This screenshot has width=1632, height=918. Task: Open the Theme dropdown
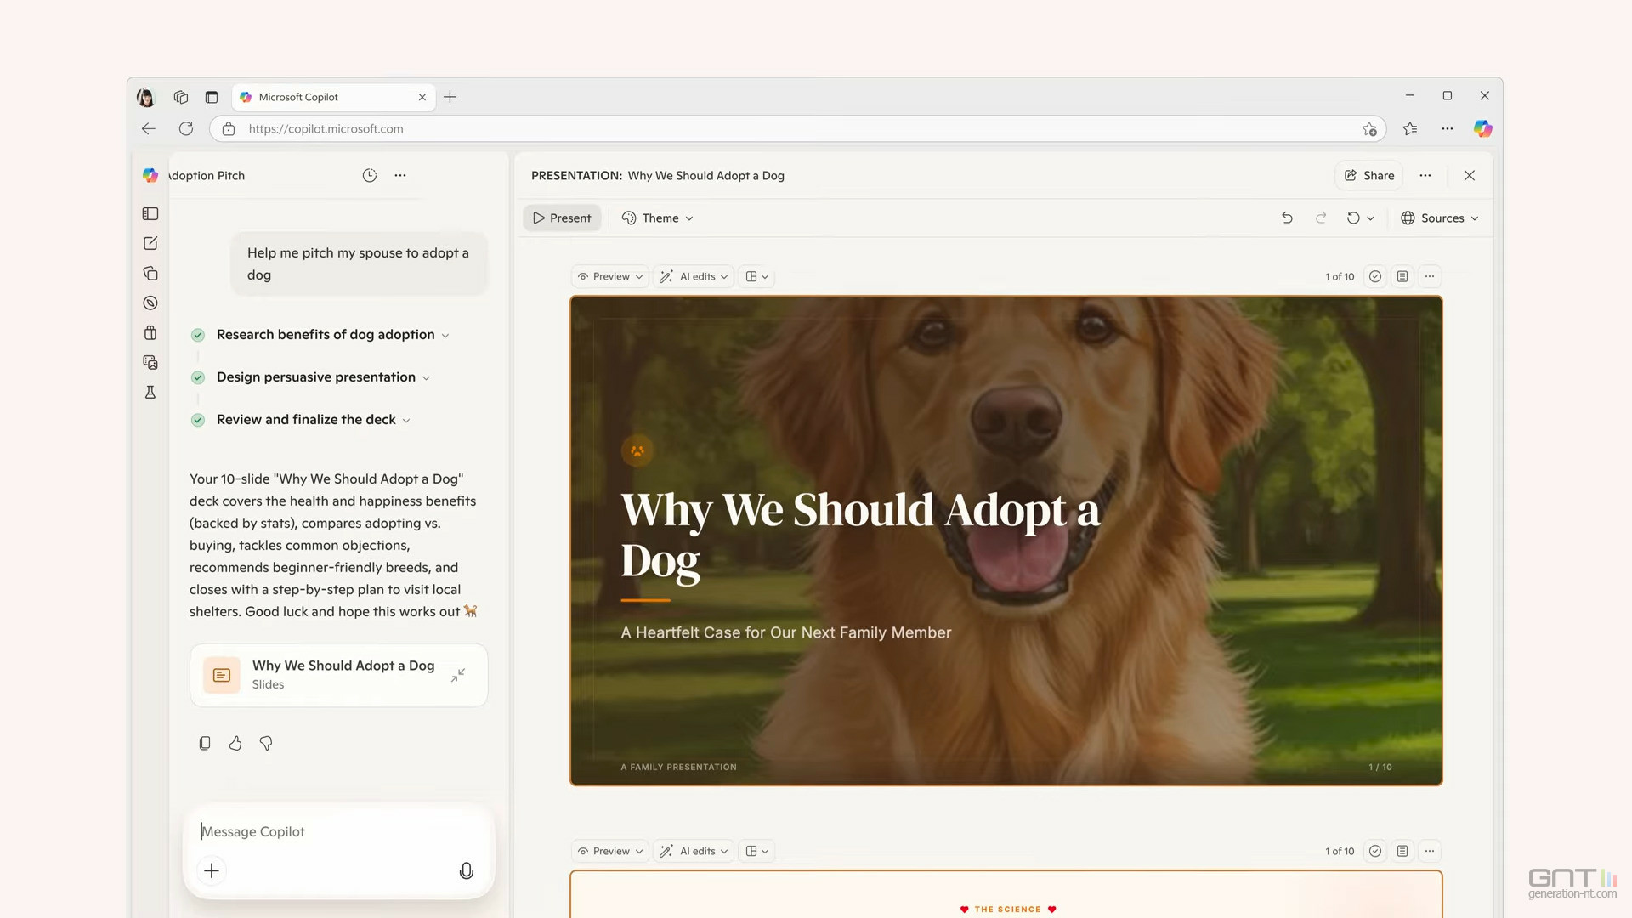[x=658, y=218]
